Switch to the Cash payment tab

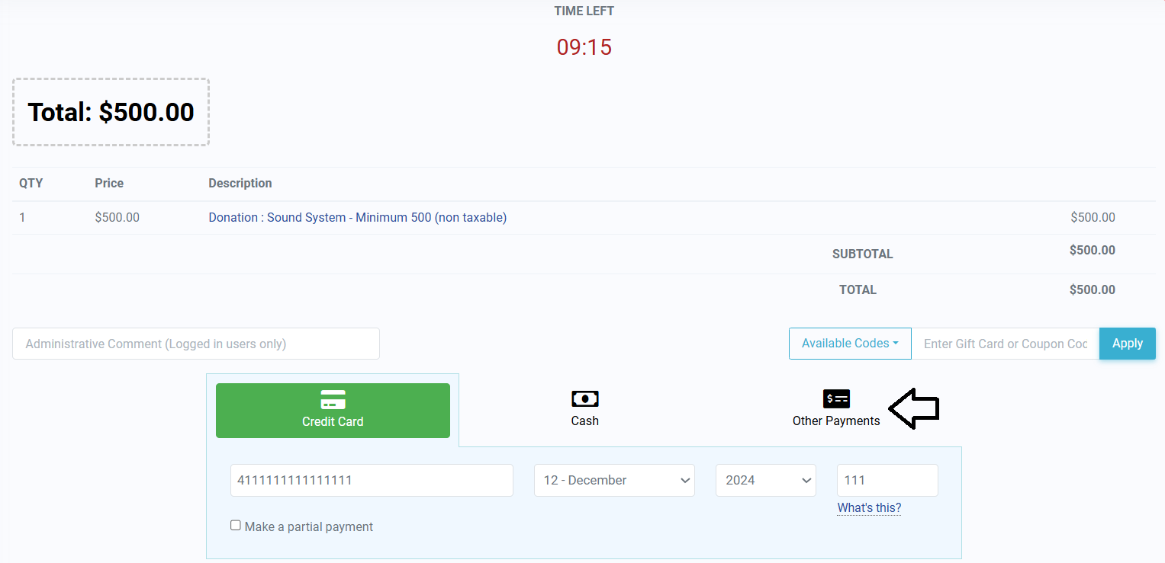(585, 411)
